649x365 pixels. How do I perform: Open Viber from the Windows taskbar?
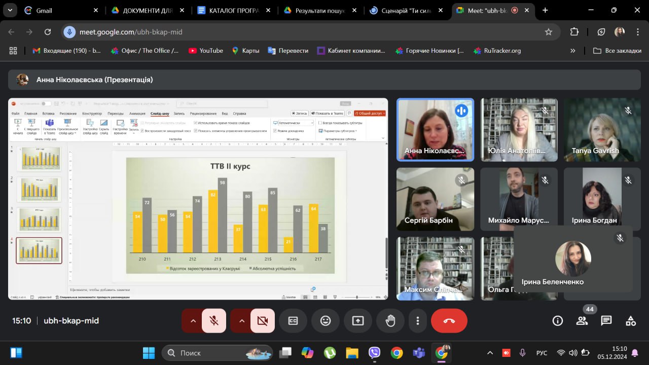click(374, 353)
